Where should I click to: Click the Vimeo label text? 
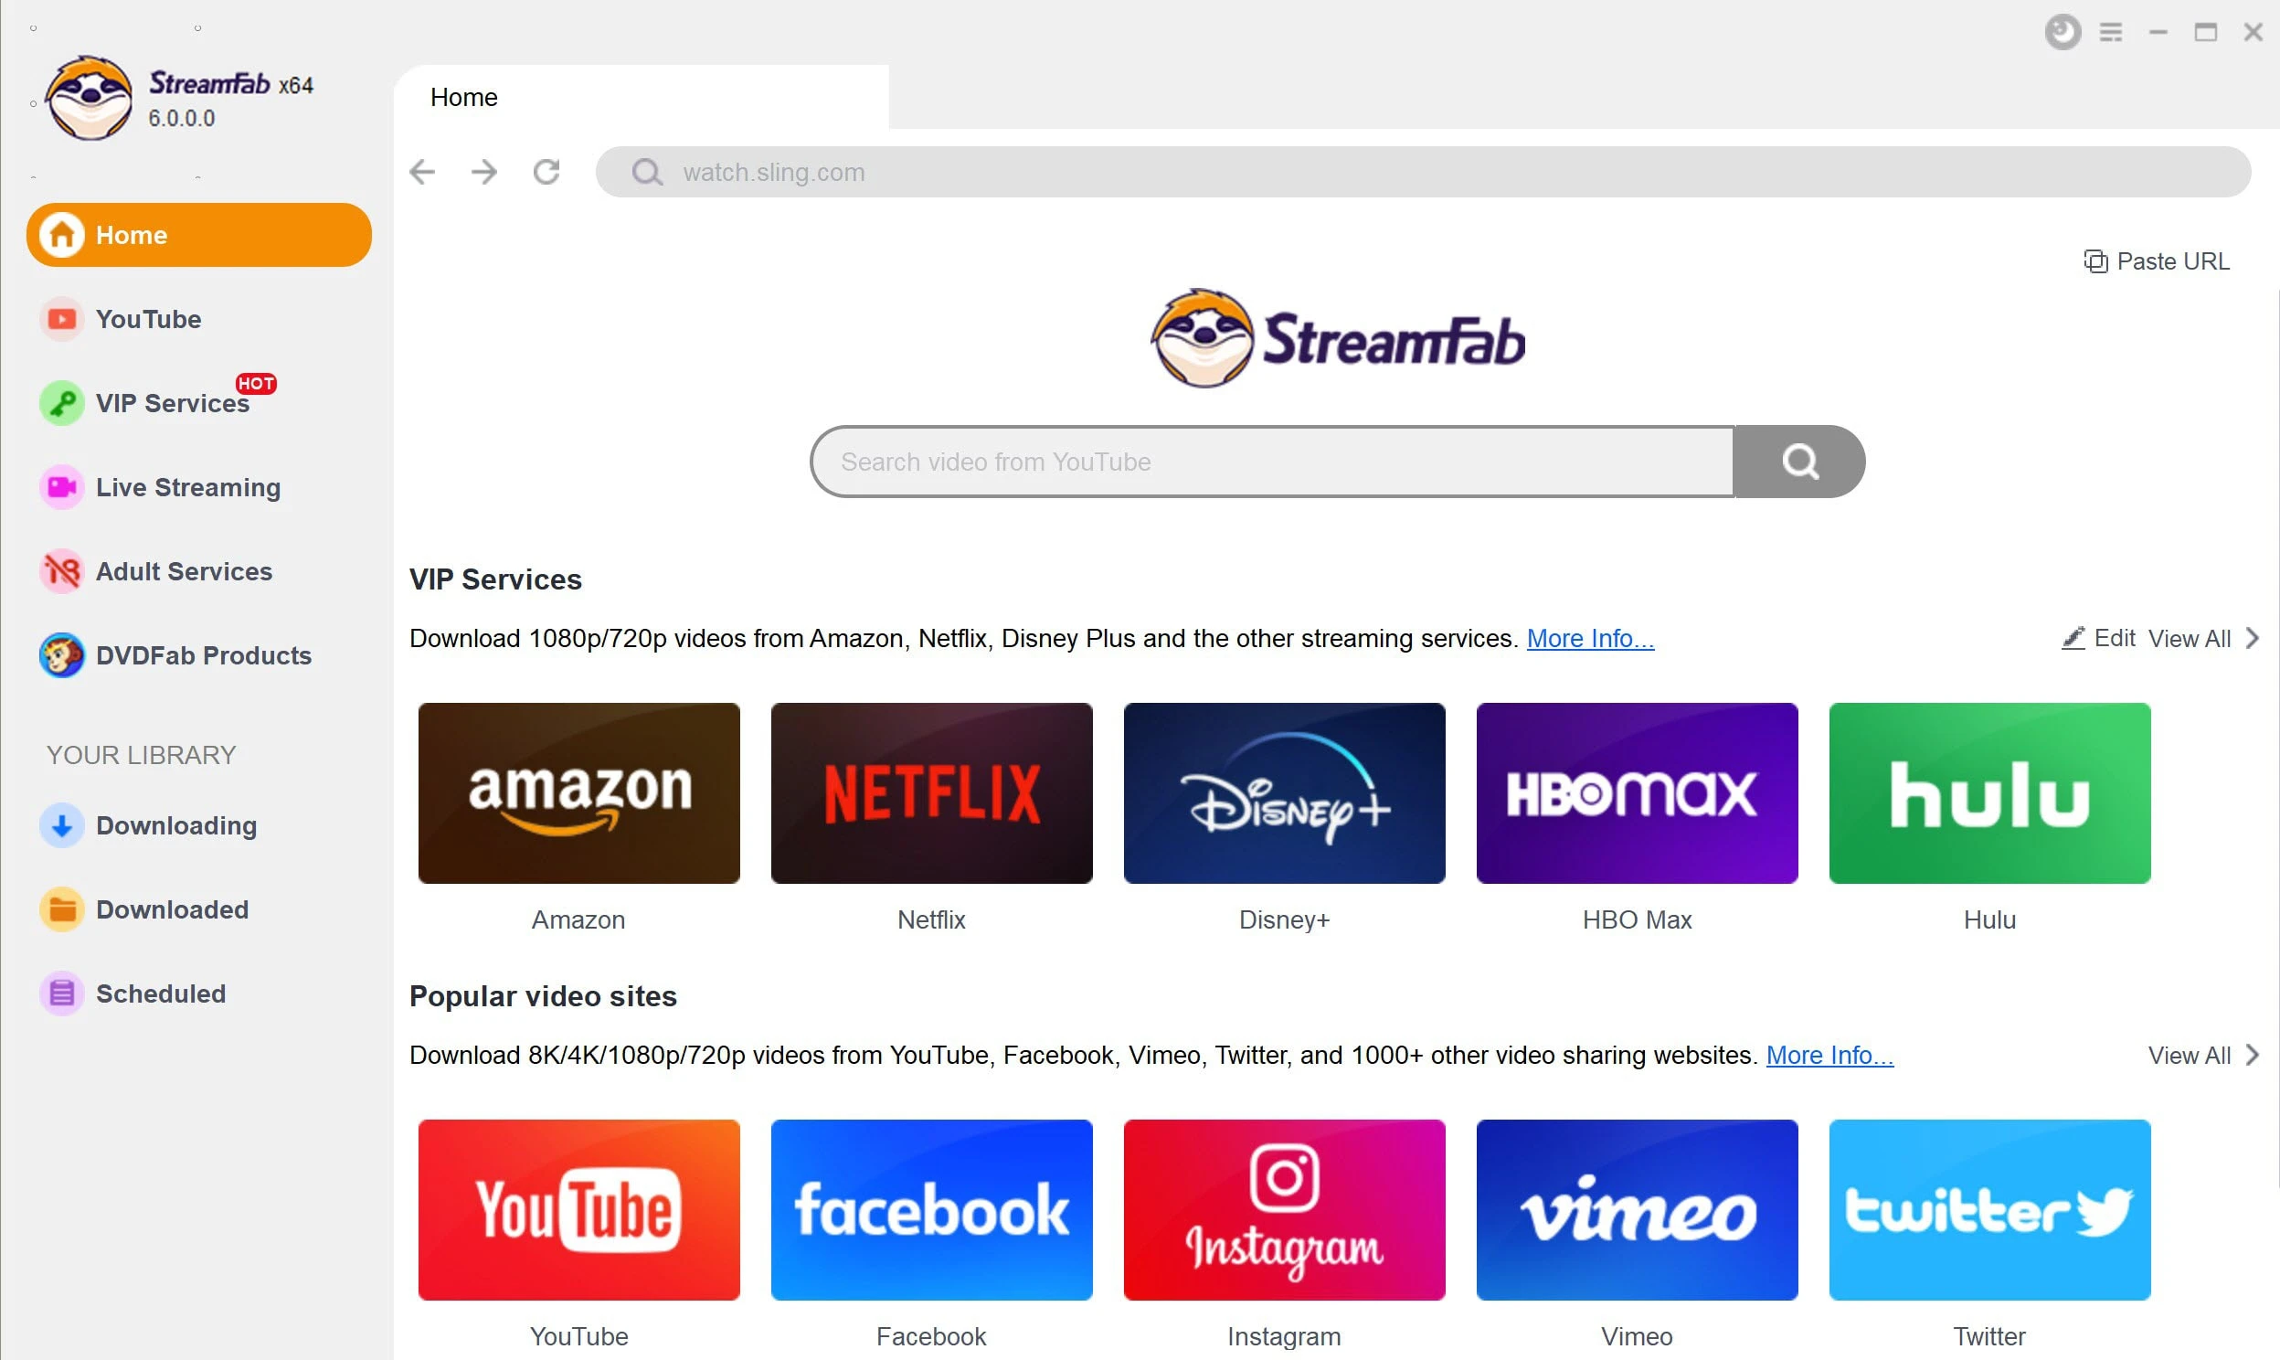pos(1637,1336)
